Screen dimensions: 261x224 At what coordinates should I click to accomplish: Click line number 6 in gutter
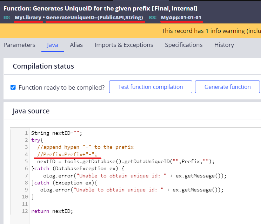pyautogui.click(x=26, y=169)
